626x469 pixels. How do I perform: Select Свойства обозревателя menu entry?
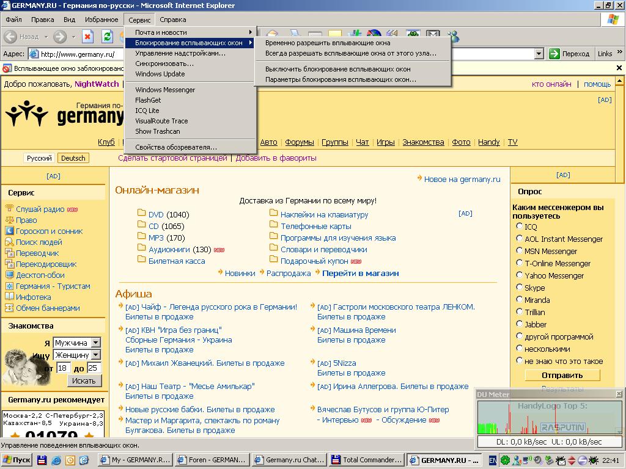click(x=190, y=147)
